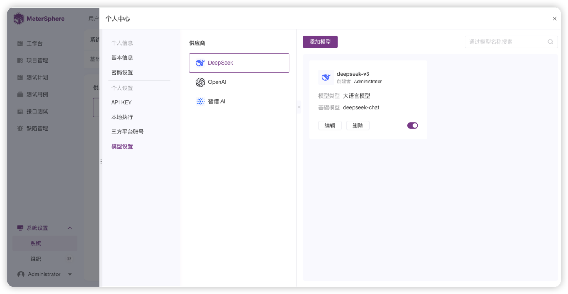Click the 系统设置 monitor icon
Image resolution: width=568 pixels, height=294 pixels.
pos(21,228)
